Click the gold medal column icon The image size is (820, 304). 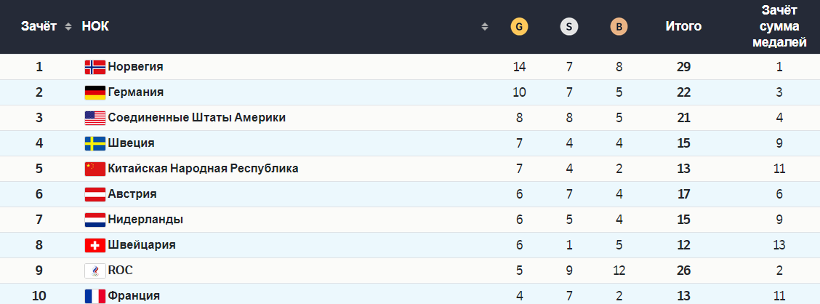point(519,27)
